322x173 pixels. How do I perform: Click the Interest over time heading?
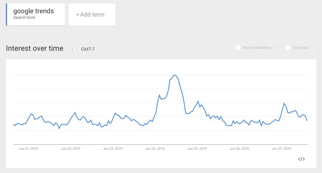(35, 49)
